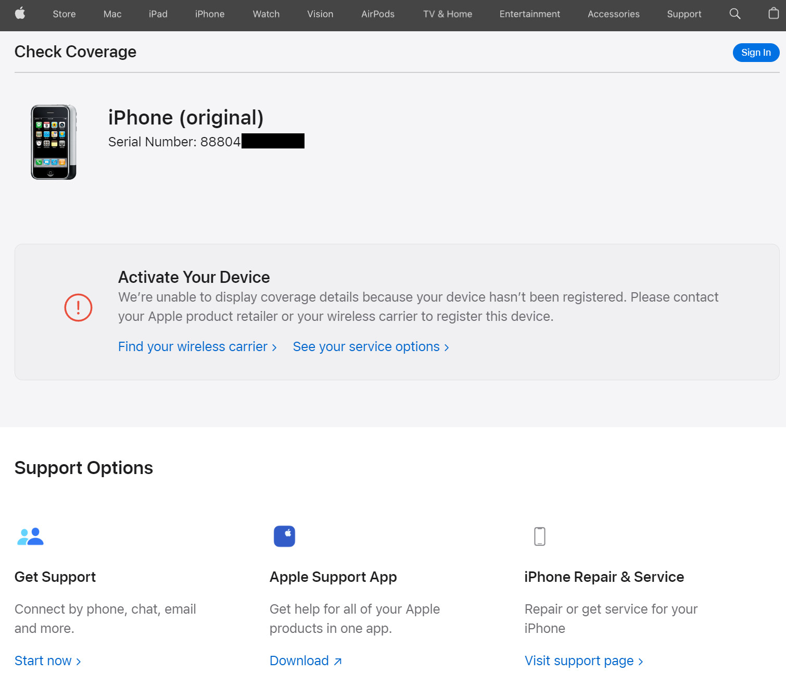The width and height of the screenshot is (786, 685).
Task: Click Start now under Get Support
Action: (47, 661)
